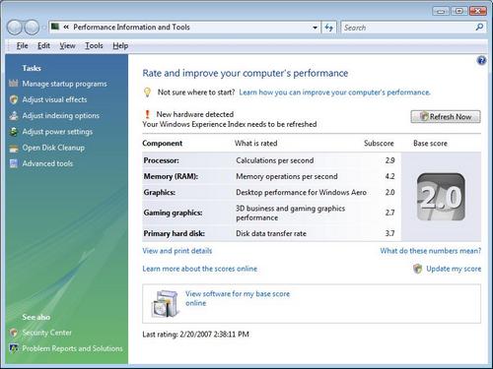Click the Security Center shield icon
This screenshot has width=493, height=369.
click(x=14, y=333)
